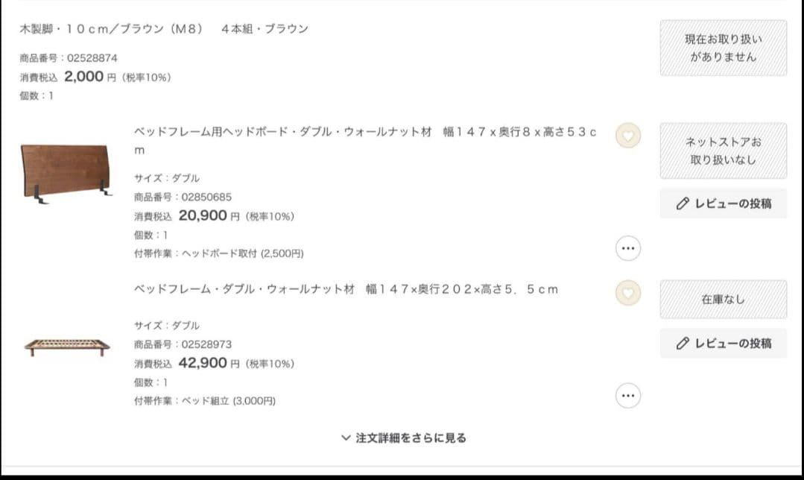Click the 現在お取り扱いがありません status button

pyautogui.click(x=723, y=48)
